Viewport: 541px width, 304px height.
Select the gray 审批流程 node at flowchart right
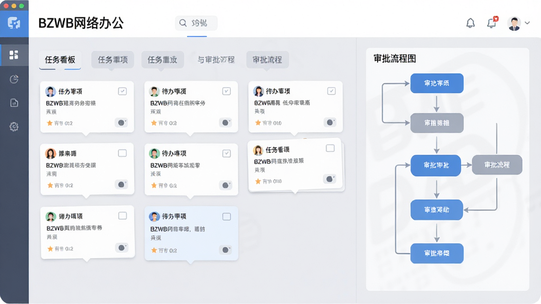(x=497, y=165)
